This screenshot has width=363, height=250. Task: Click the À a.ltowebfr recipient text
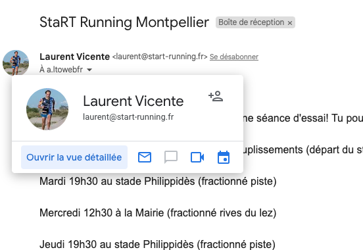(61, 69)
